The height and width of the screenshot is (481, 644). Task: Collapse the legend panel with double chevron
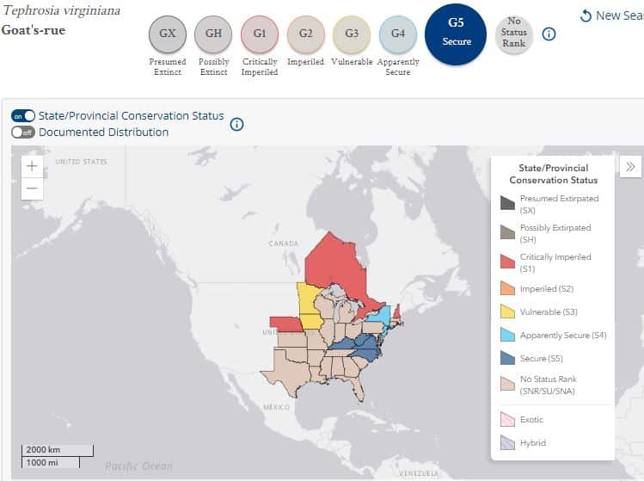[x=630, y=167]
